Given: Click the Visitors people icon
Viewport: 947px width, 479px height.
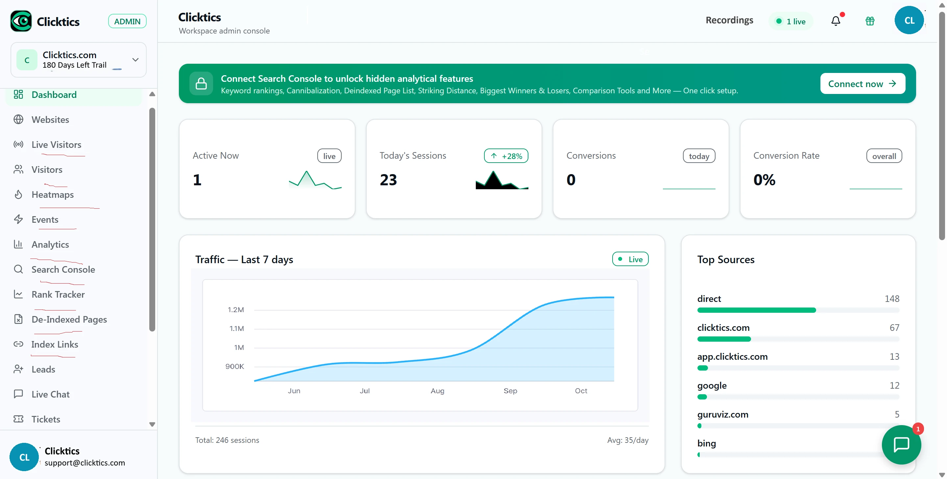Looking at the screenshot, I should point(18,169).
